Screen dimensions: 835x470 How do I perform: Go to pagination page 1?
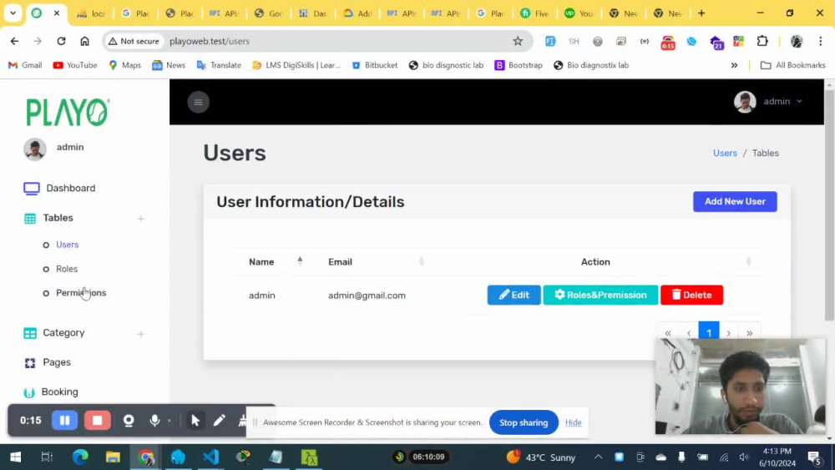pos(709,331)
